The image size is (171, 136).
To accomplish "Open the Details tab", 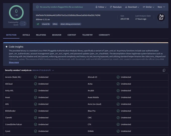I will [x=26, y=35].
